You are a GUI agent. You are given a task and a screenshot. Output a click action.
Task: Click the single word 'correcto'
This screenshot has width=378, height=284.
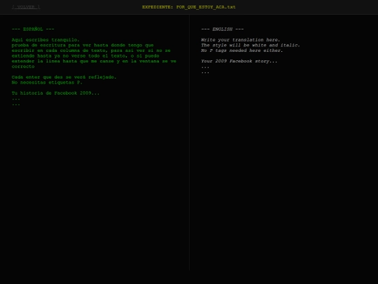tap(23, 67)
